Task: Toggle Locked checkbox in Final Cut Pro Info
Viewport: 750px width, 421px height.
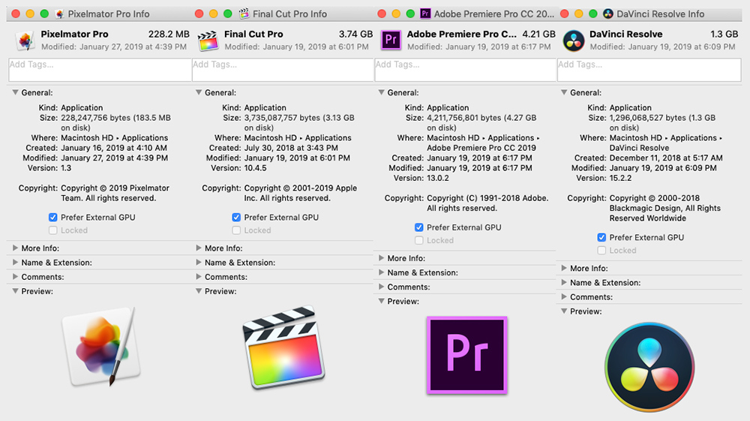Action: tap(236, 230)
